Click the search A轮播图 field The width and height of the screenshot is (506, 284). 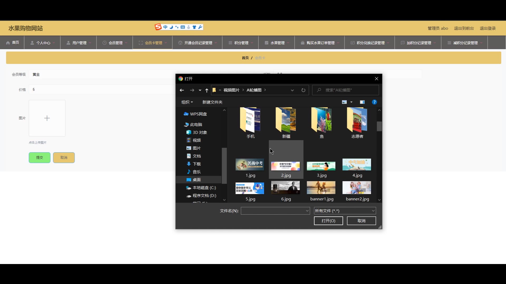click(x=346, y=90)
